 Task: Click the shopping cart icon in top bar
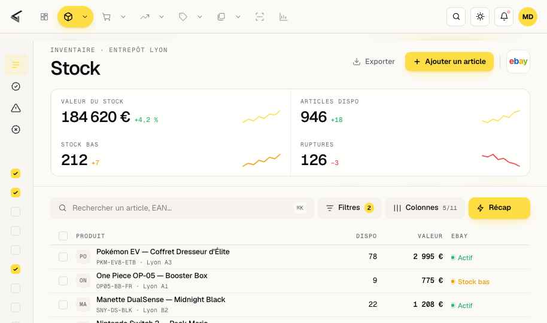click(107, 17)
